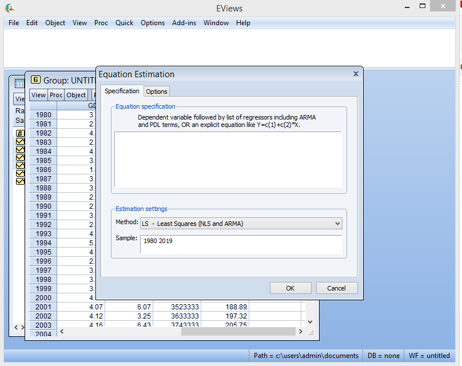Viewport: 462px width, 366px height.
Task: Click the horizontal scrollbar thumb in Group window
Action: click(x=238, y=332)
